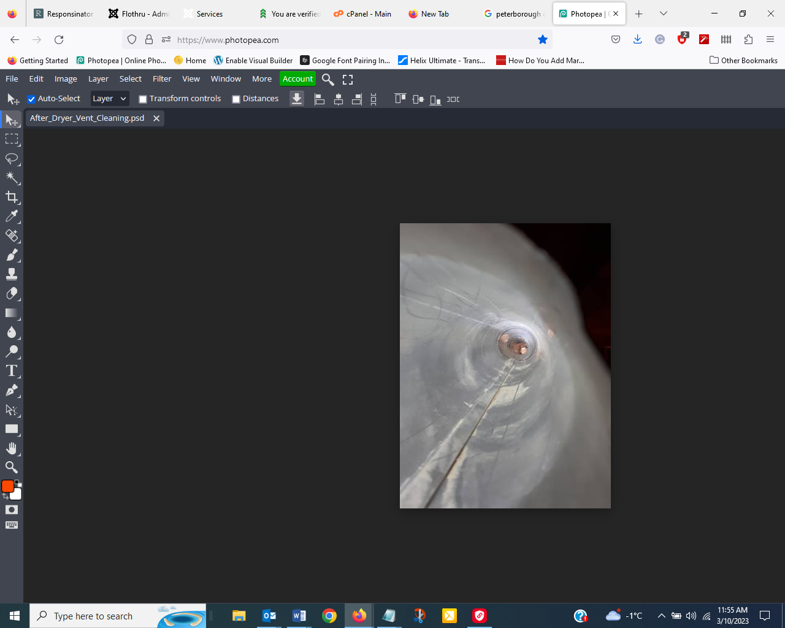
Task: Select the Brush tool
Action: [12, 255]
